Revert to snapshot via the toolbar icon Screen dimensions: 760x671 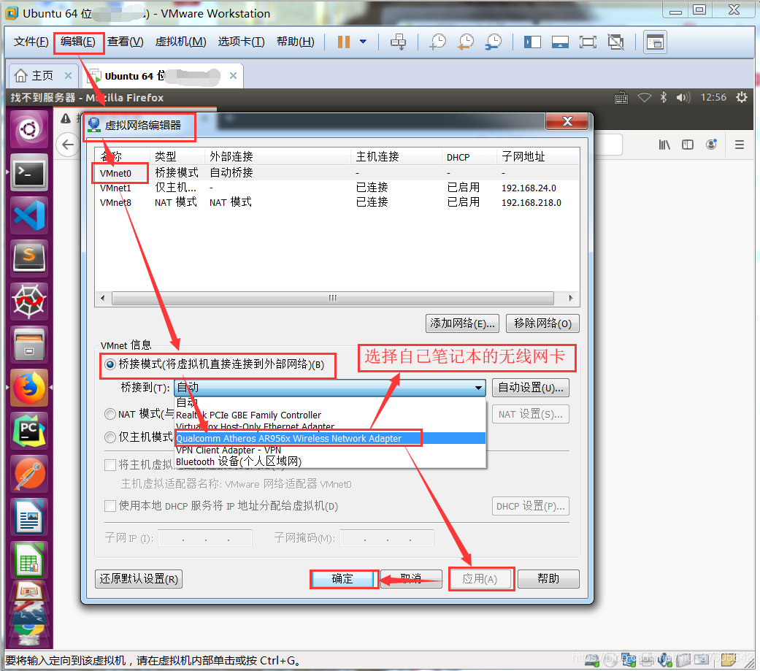466,42
